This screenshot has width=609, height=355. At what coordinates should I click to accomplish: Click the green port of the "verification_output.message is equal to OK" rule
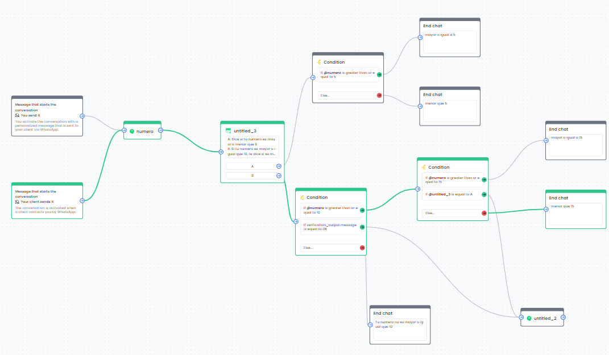click(362, 226)
